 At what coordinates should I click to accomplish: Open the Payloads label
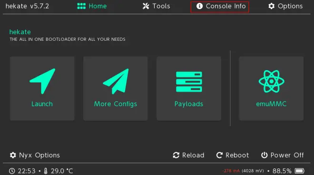pos(189,104)
